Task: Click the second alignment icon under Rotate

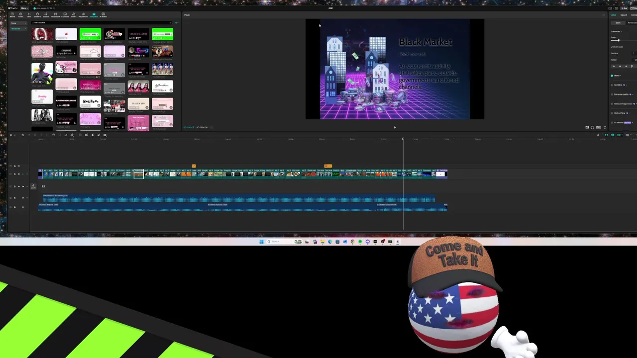Action: (620, 66)
